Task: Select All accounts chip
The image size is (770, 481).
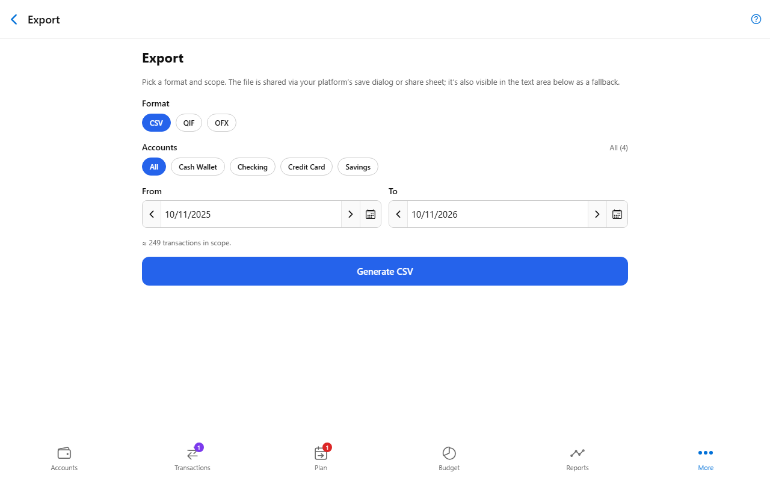Action: [154, 167]
